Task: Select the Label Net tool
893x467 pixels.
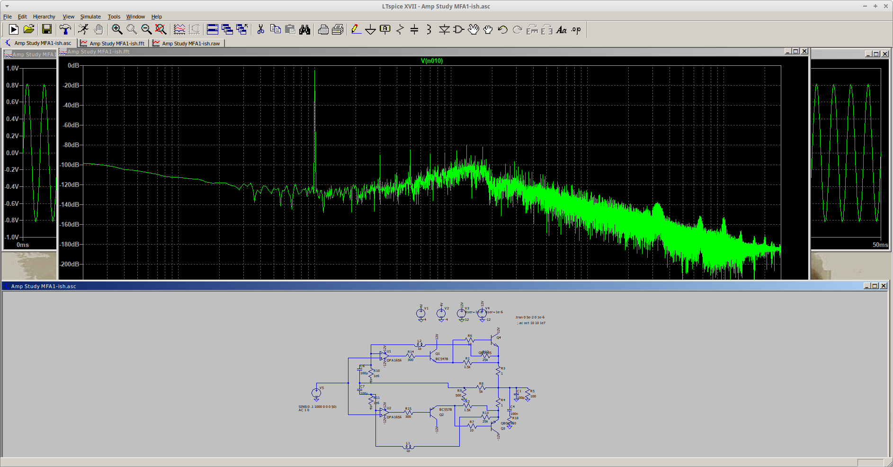Action: 385,30
